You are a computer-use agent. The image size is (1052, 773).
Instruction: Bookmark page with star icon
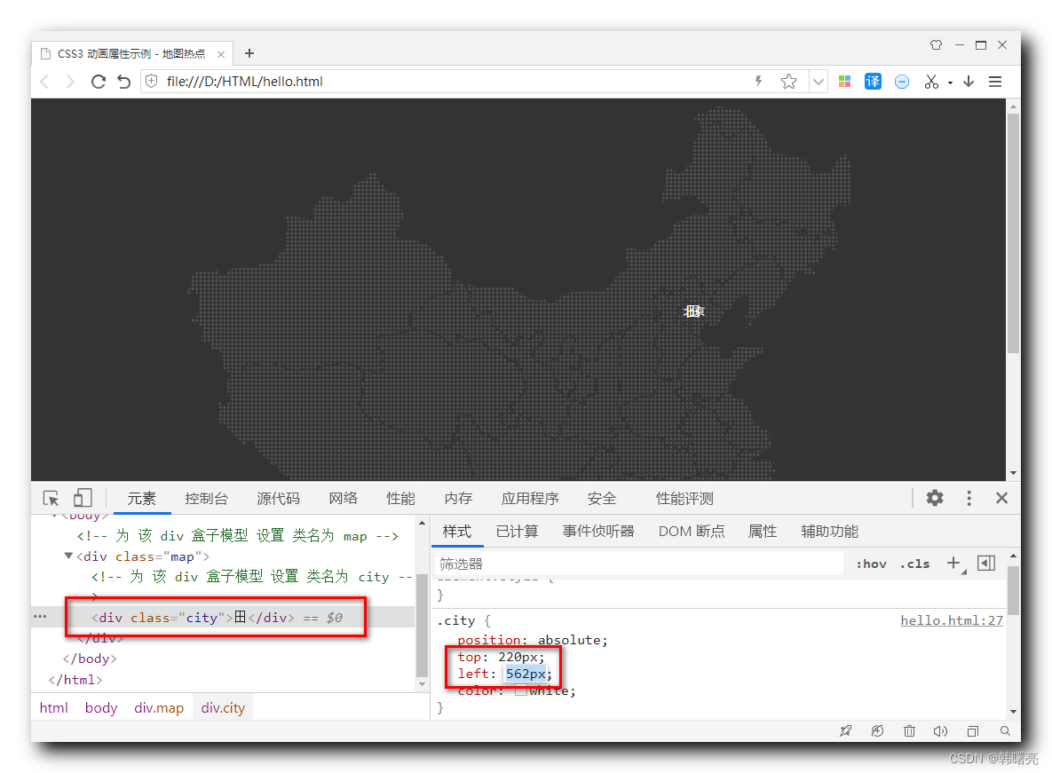coord(788,82)
